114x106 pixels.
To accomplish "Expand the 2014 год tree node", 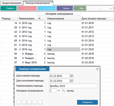I will coord(20,41).
